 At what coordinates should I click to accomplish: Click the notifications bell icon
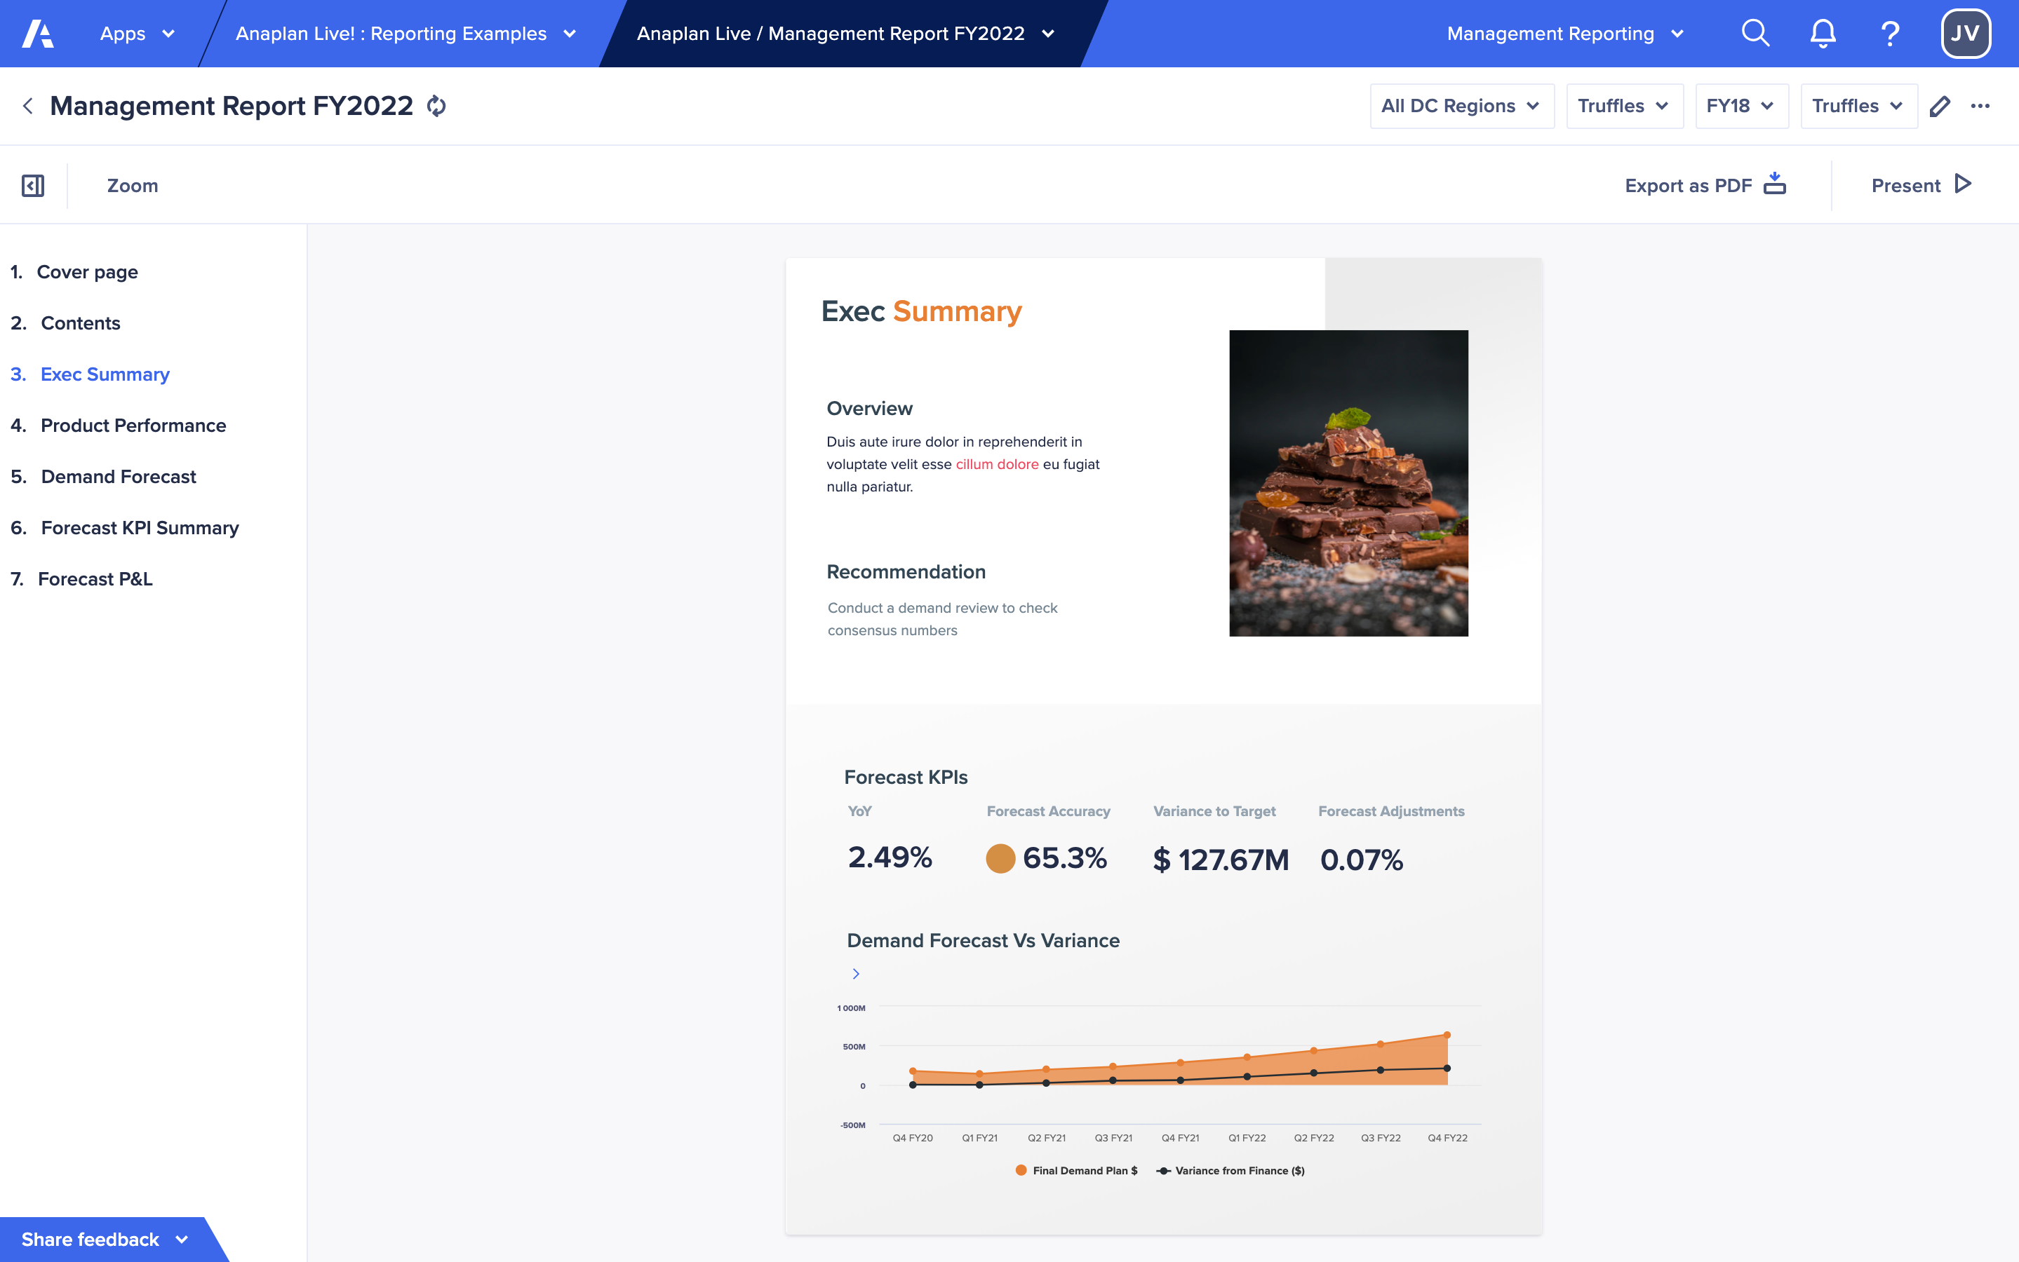(1823, 32)
